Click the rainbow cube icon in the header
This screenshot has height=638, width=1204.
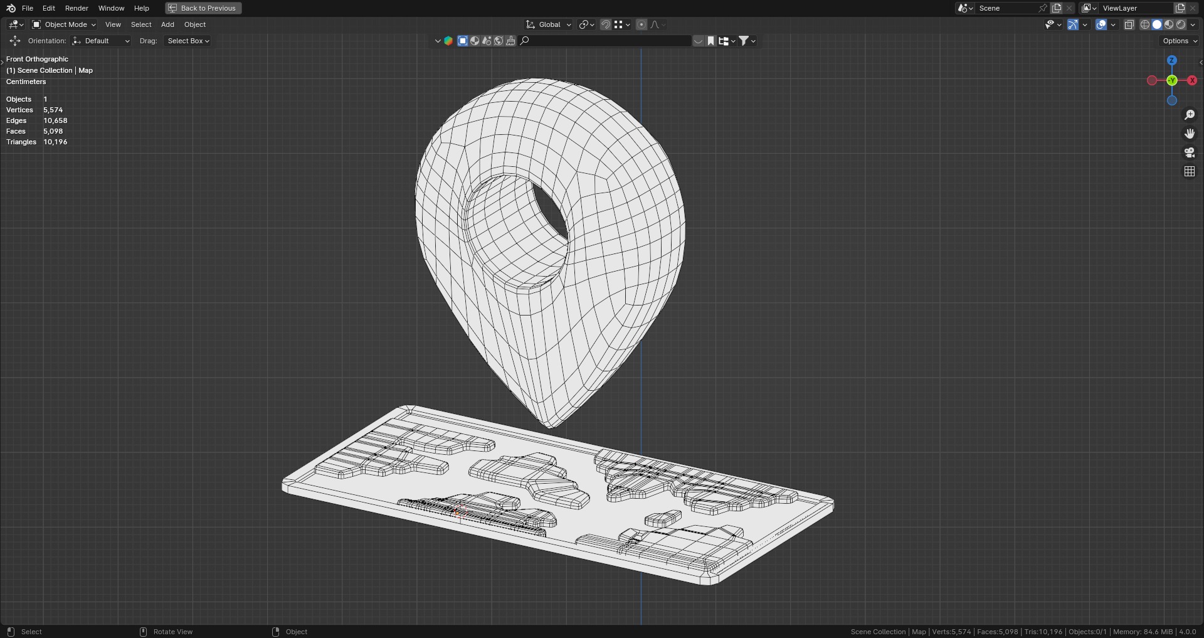pos(448,41)
